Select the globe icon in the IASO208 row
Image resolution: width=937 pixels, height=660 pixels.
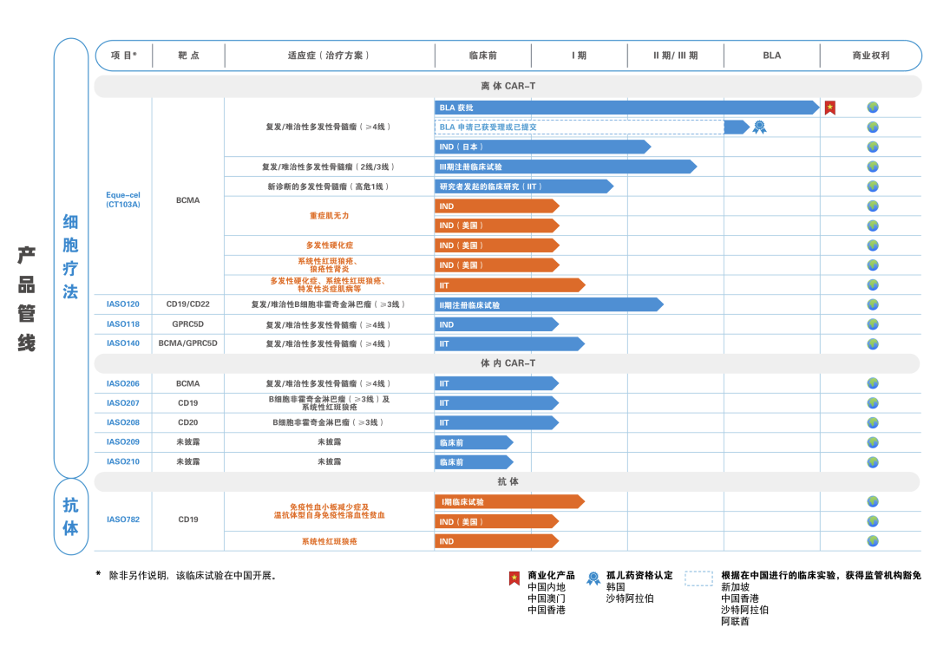(x=873, y=423)
